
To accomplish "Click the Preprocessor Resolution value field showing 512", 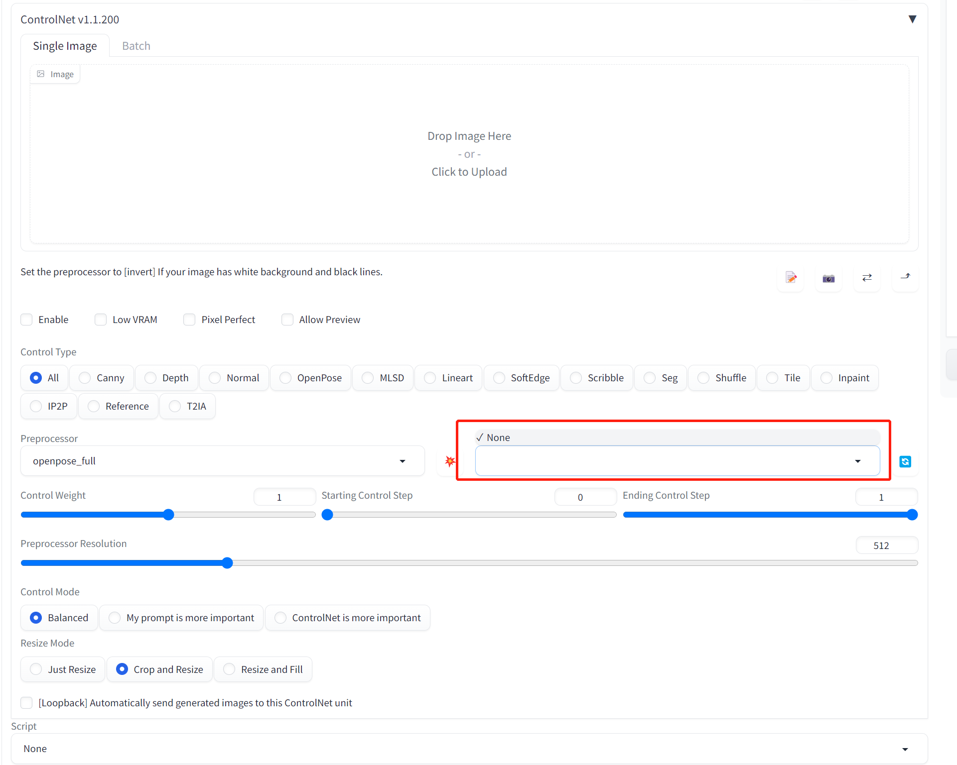I will point(886,545).
